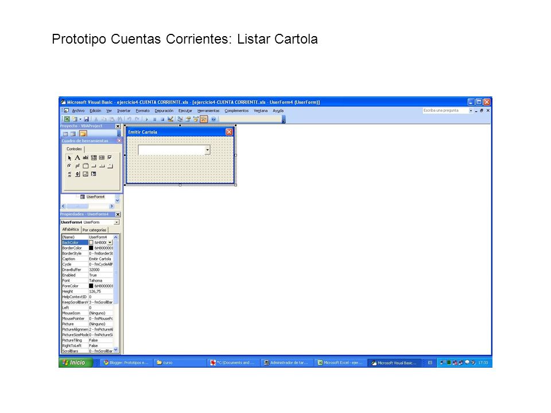
Task: Click the properties list scroll-down arrow
Action: [116, 350]
